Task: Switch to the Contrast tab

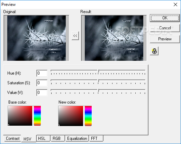Action: tap(12, 138)
